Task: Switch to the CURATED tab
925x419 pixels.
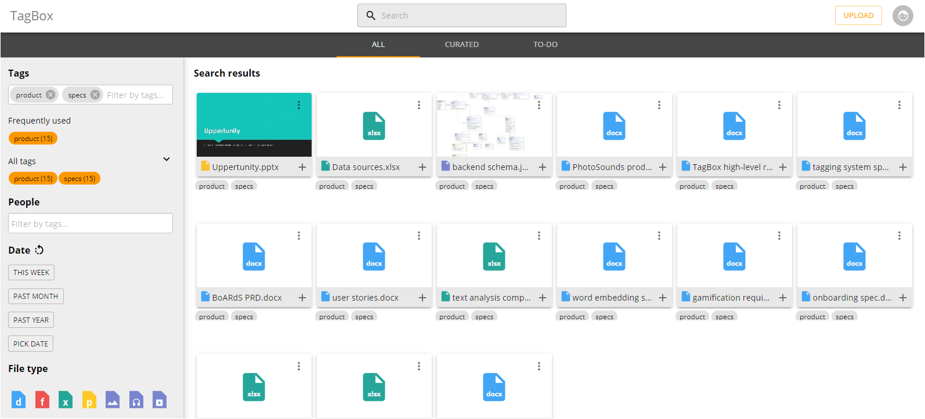Action: click(462, 45)
